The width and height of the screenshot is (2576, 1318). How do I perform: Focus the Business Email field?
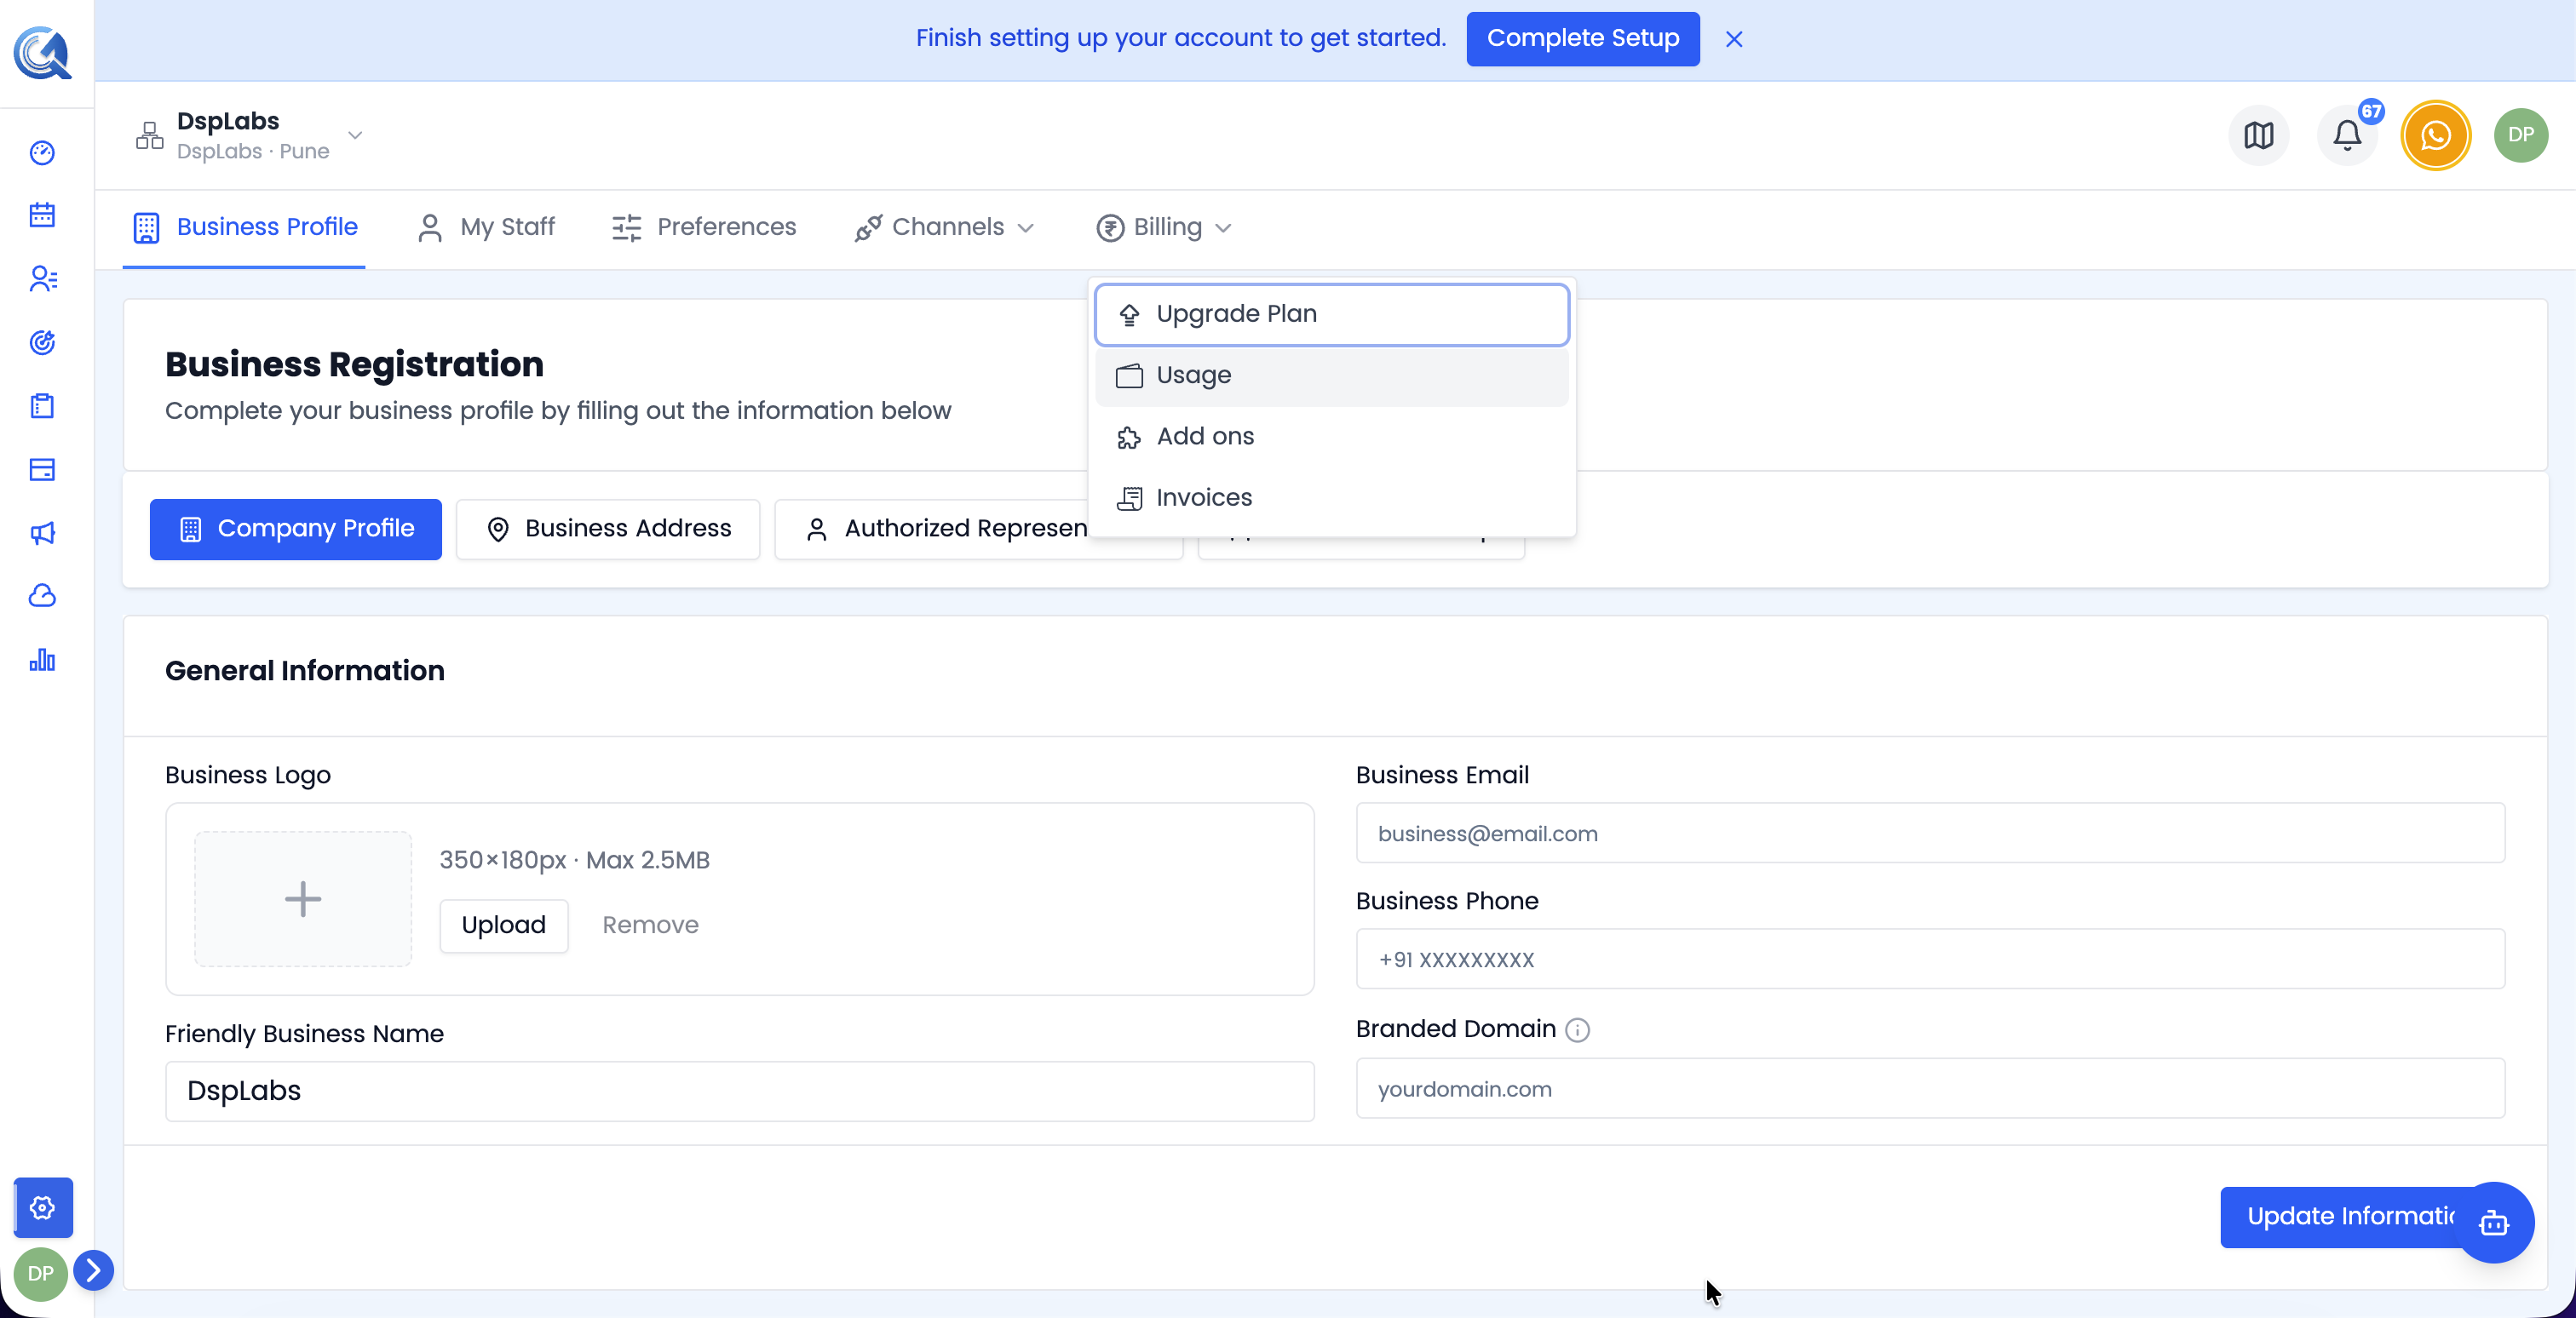[x=1930, y=834]
